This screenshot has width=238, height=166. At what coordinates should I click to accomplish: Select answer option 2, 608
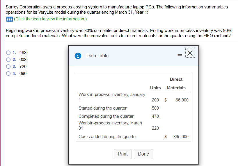point(8,60)
